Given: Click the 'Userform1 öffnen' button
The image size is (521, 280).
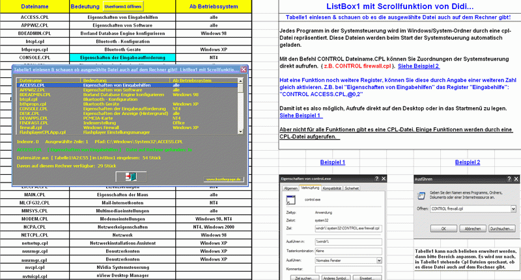Looking at the screenshot, I should (123, 6).
